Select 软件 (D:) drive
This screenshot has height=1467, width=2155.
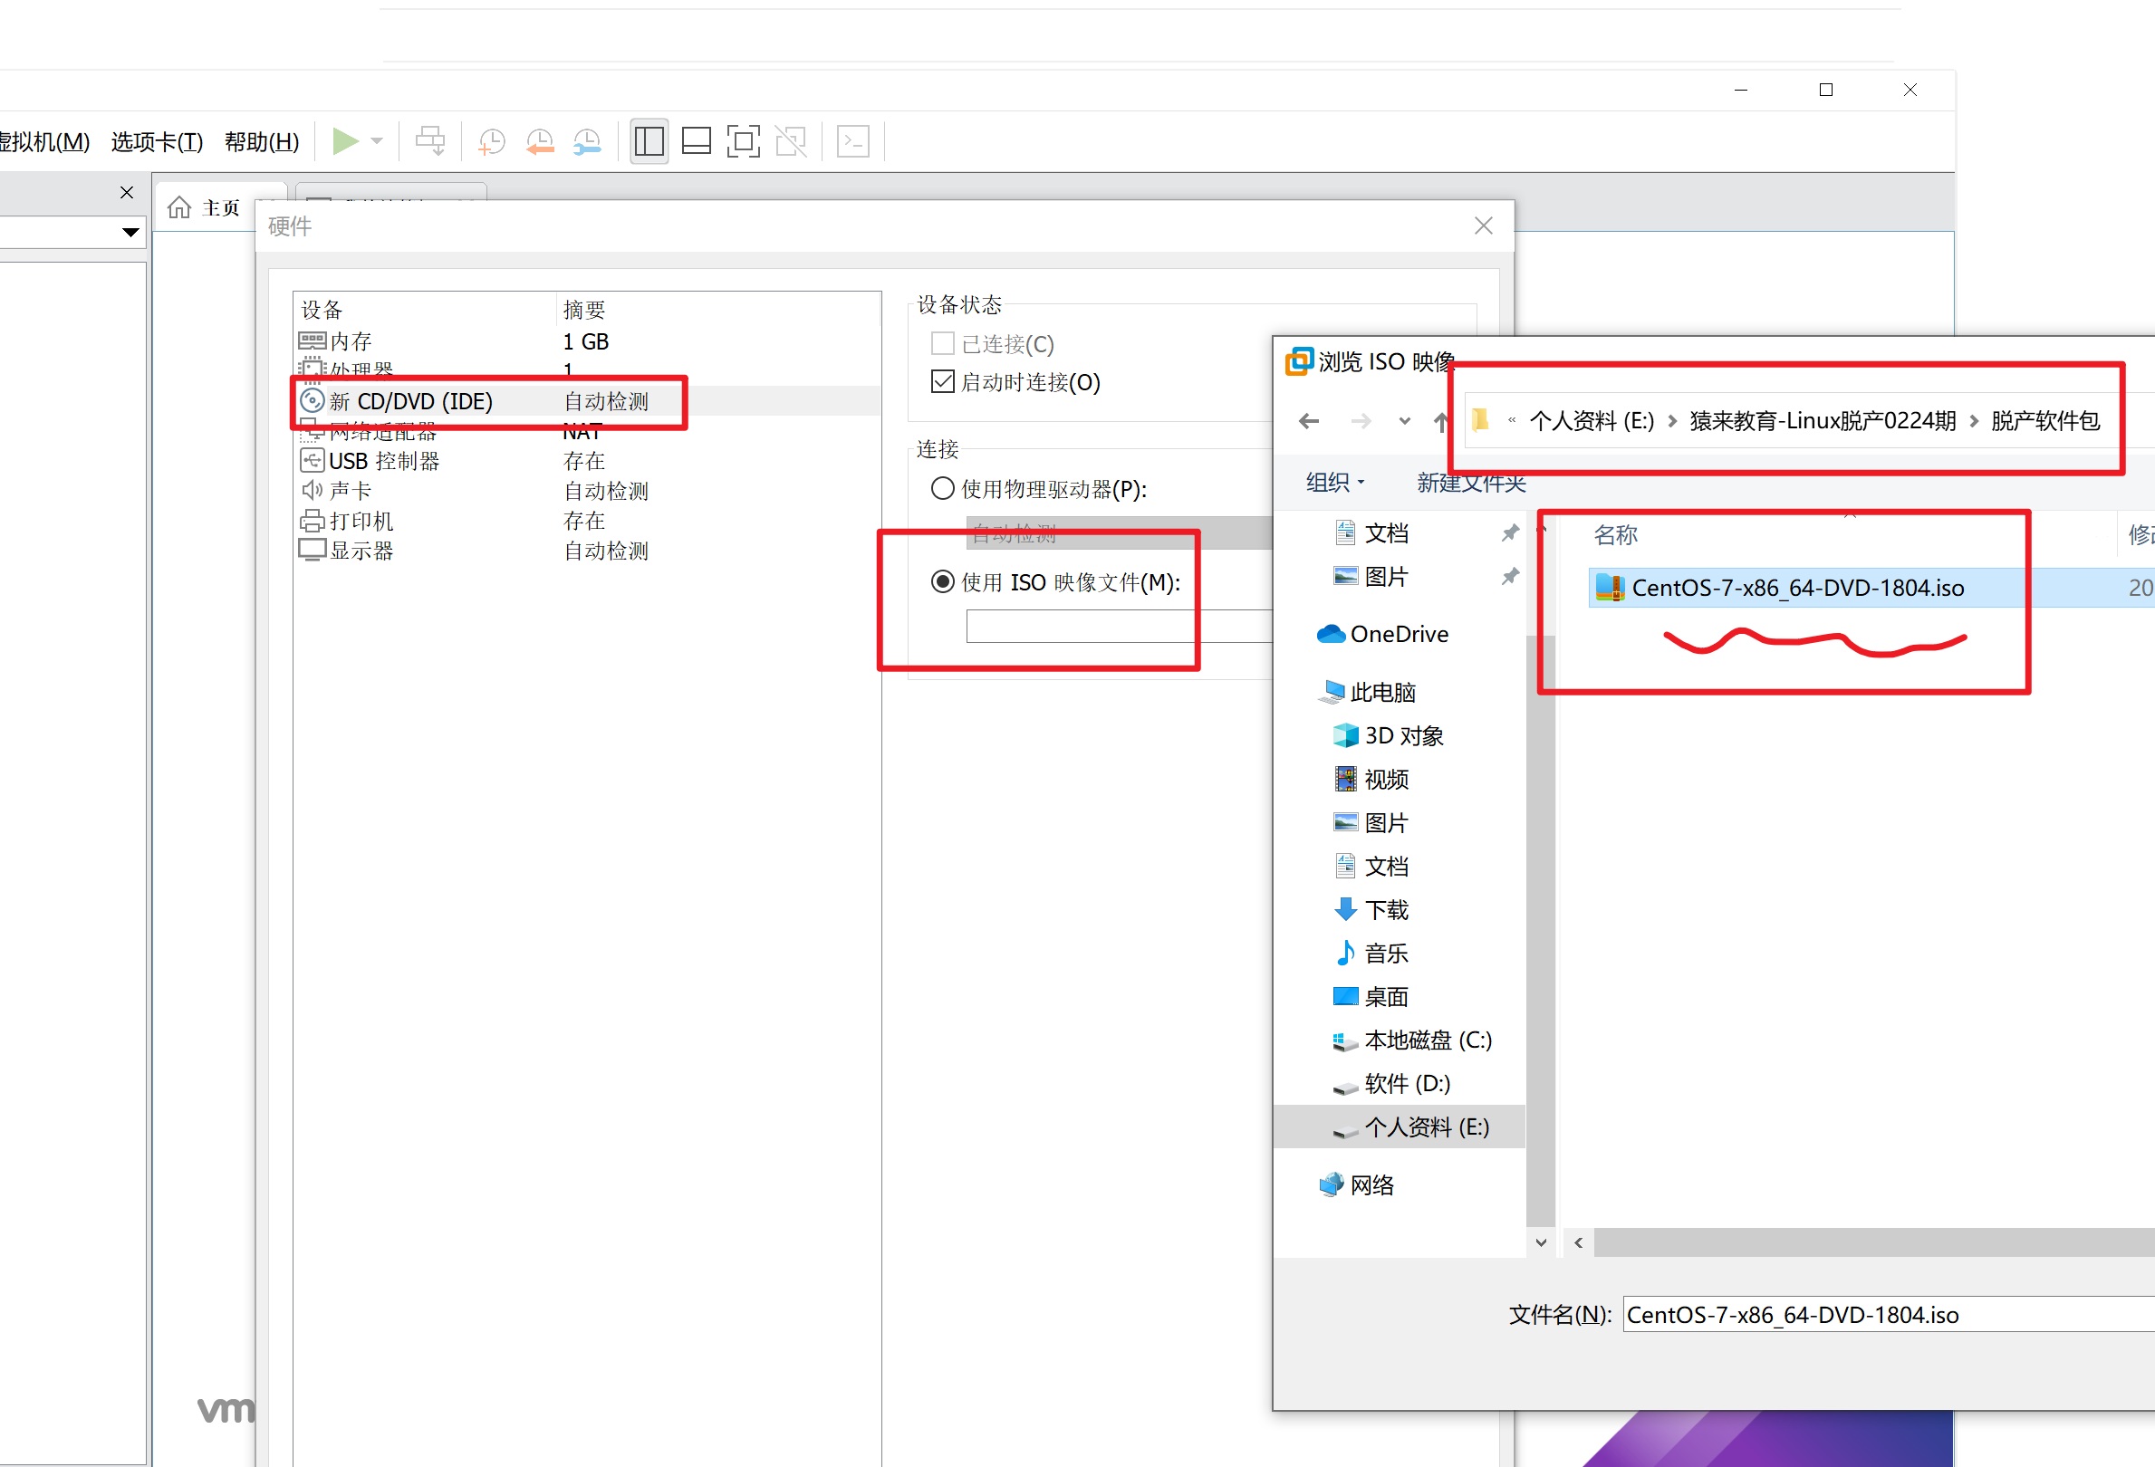(1393, 1083)
